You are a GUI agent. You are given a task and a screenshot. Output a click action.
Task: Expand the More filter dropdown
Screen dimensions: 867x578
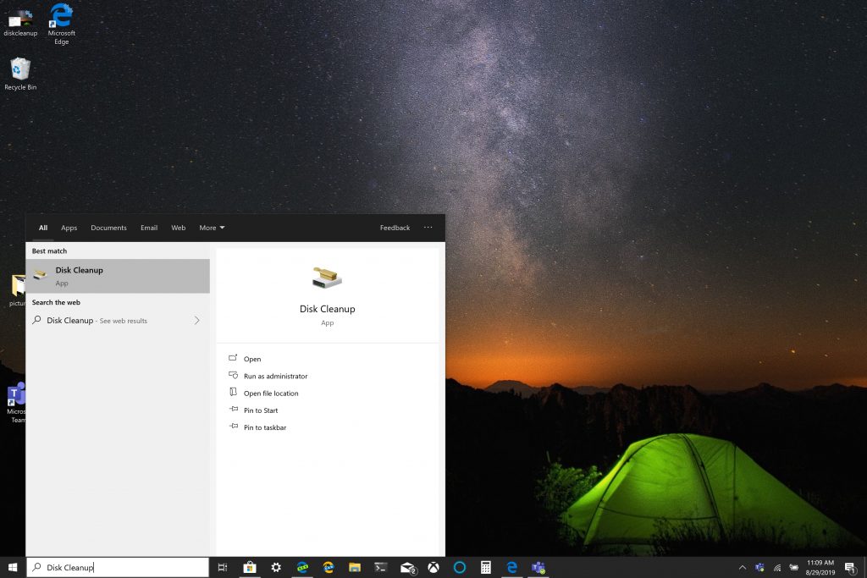(x=212, y=228)
